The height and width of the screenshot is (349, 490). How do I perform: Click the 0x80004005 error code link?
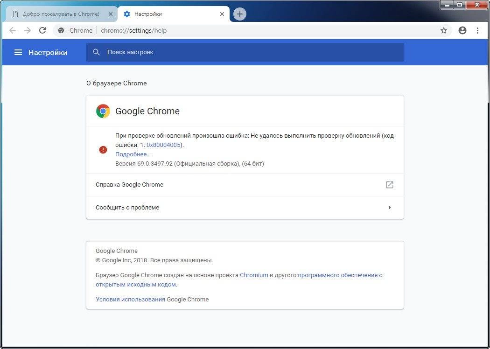(164, 145)
